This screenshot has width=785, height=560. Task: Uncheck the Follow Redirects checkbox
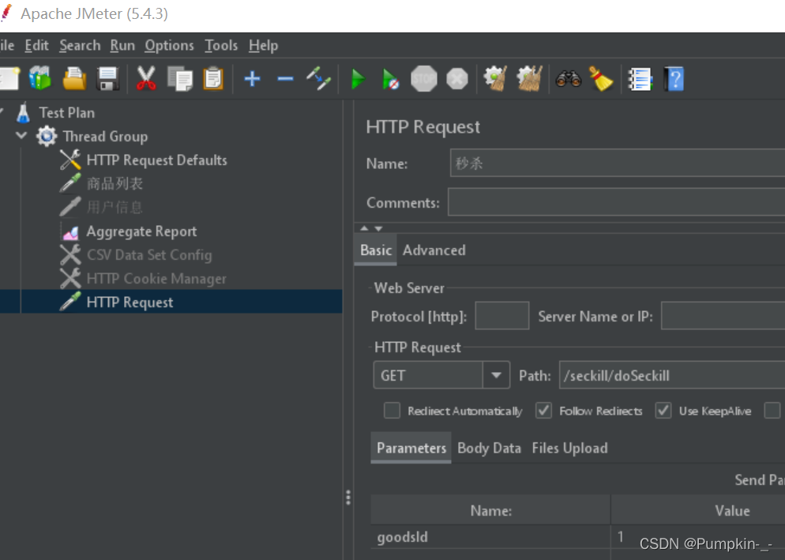coord(543,411)
